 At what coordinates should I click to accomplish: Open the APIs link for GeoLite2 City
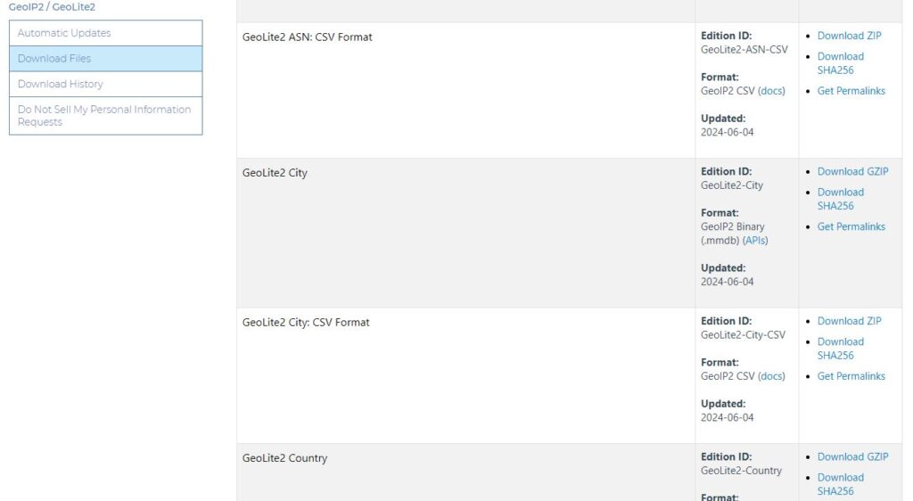pos(754,241)
